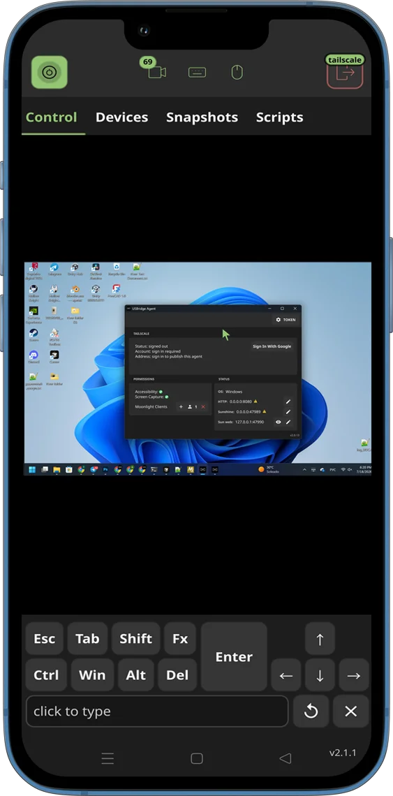Tap the Fx key
This screenshot has width=393, height=796.
point(180,639)
